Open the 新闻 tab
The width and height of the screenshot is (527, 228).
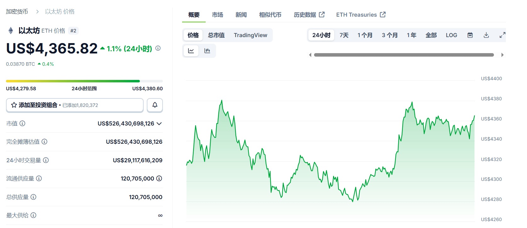coord(241,15)
